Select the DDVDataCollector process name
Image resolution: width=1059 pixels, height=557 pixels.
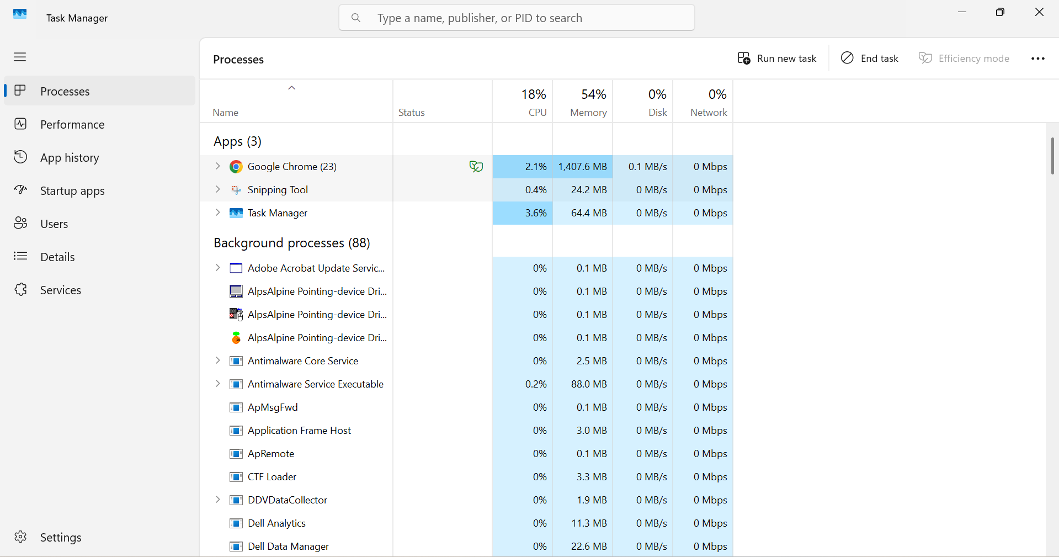[288, 500]
